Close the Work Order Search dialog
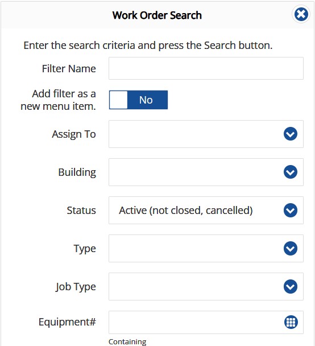This screenshot has width=315, height=346. [301, 14]
